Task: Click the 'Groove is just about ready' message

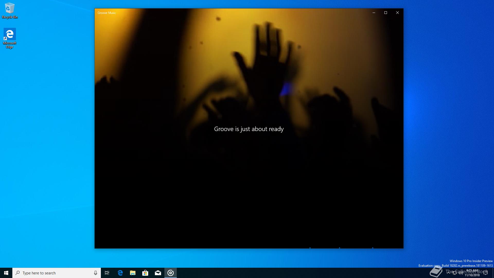Action: point(249,129)
